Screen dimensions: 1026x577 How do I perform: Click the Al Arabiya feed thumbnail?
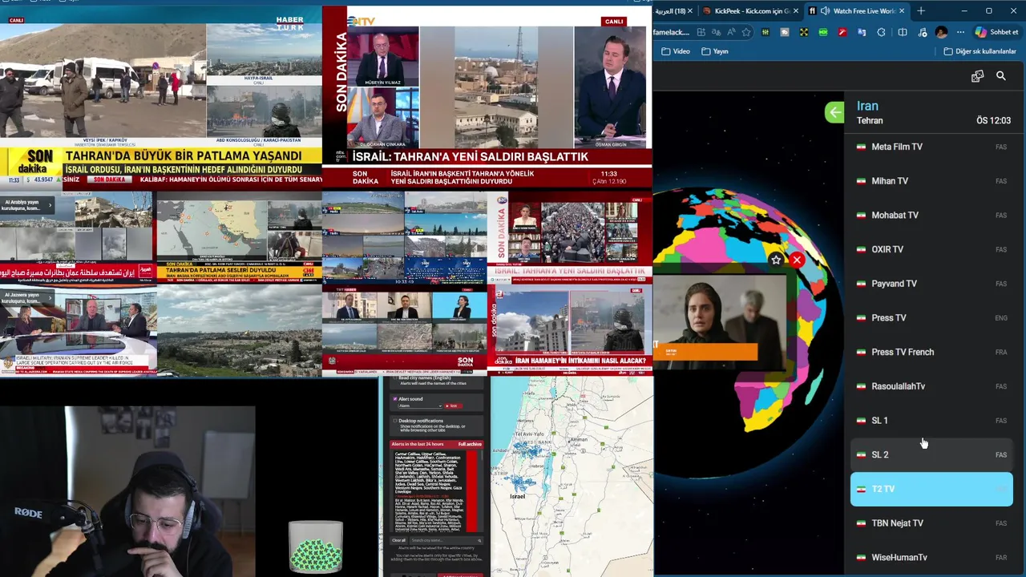[78, 237]
